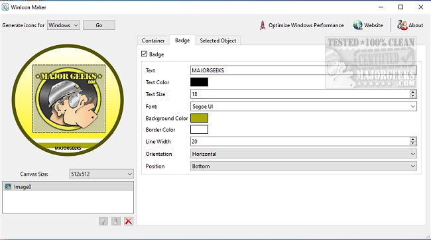Click the greyed-out move-up button below object list

(103, 221)
